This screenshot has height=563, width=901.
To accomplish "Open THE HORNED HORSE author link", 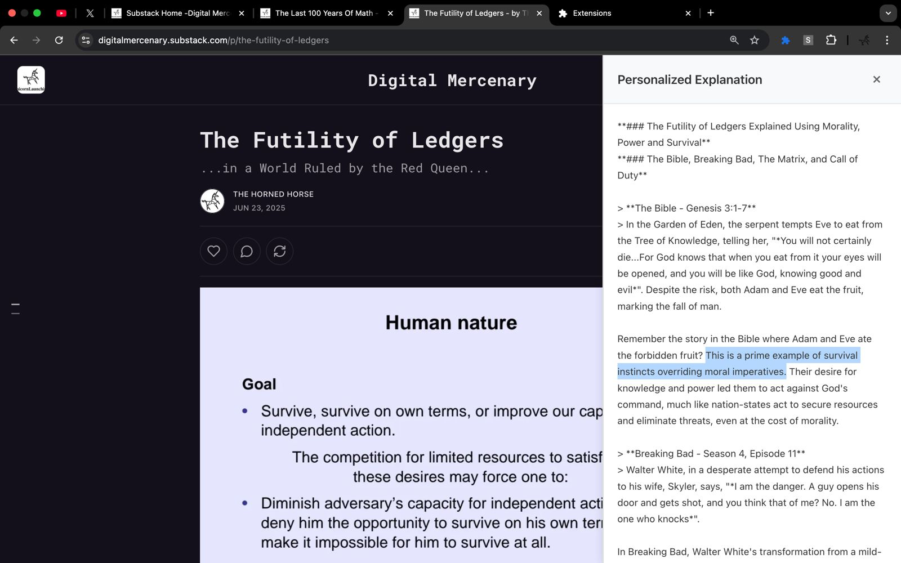I will coord(273,194).
